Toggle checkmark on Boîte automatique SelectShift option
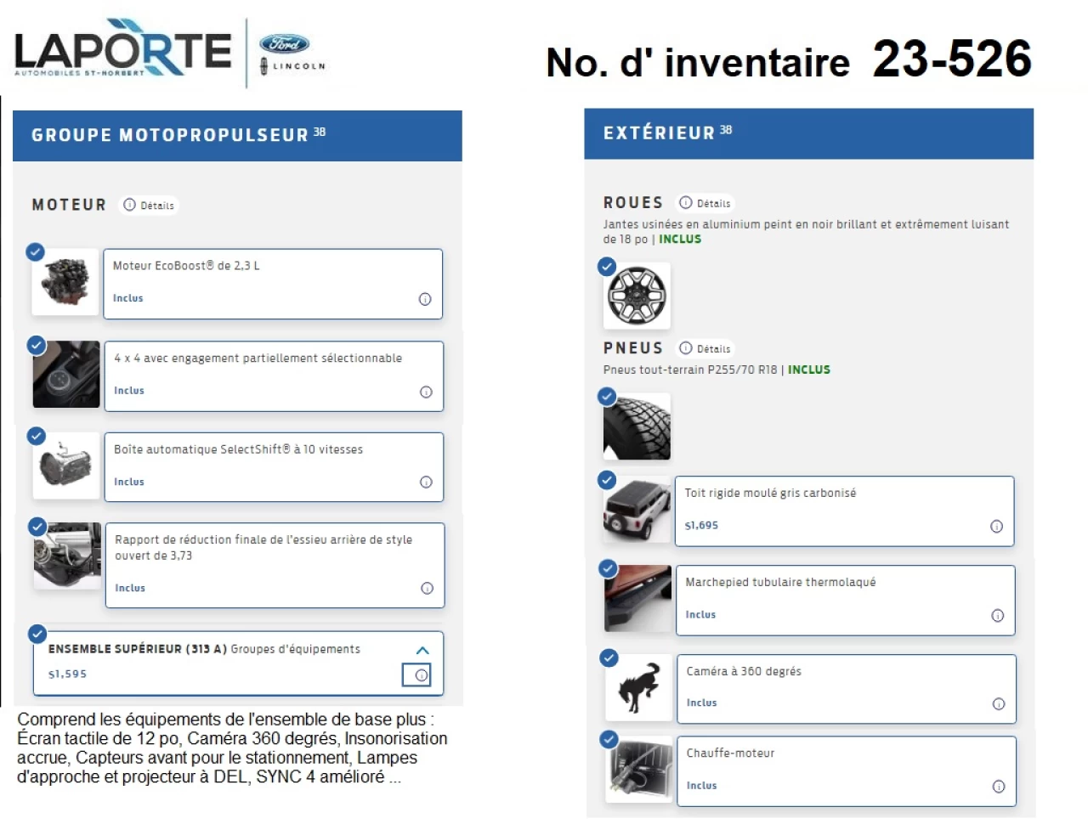Screen dimensions: 1088x824 [36, 436]
